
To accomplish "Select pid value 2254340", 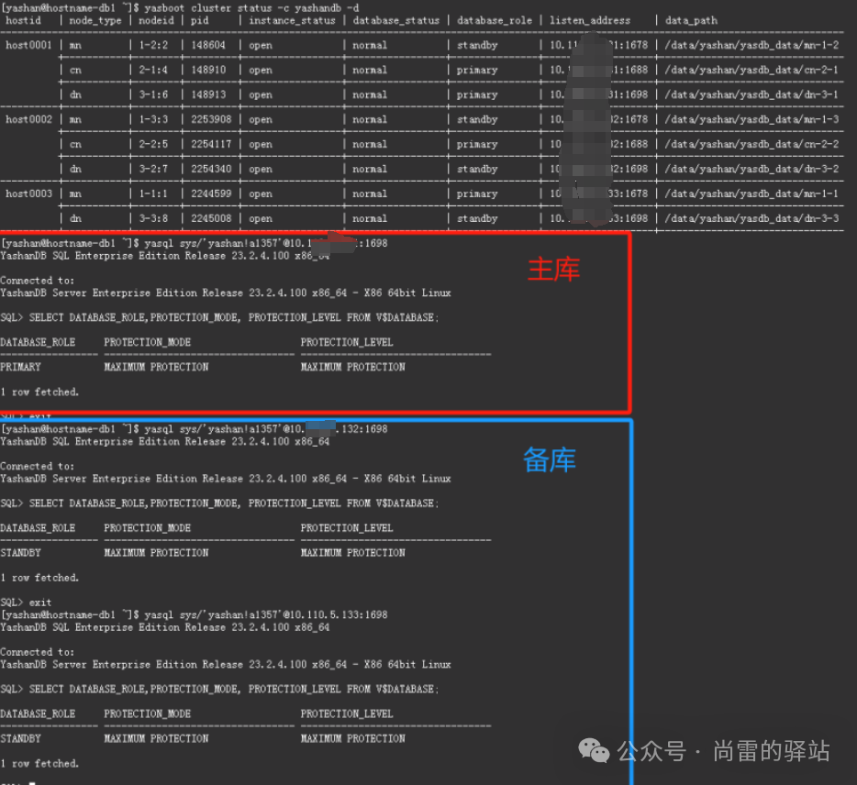I will point(211,170).
